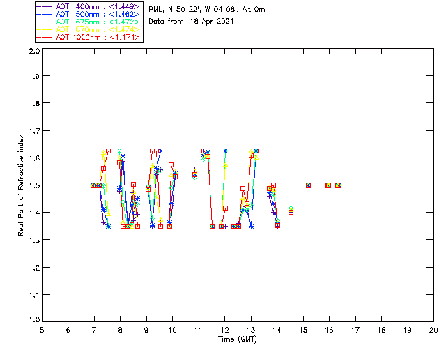
Task: Click the x-axis label 8
Action: click(121, 330)
